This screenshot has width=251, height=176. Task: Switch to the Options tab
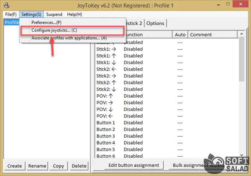point(155,23)
